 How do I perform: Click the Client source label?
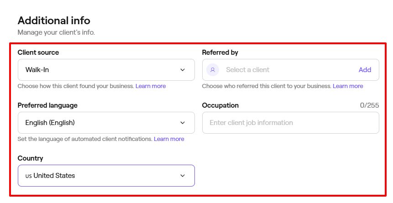[x=38, y=52]
